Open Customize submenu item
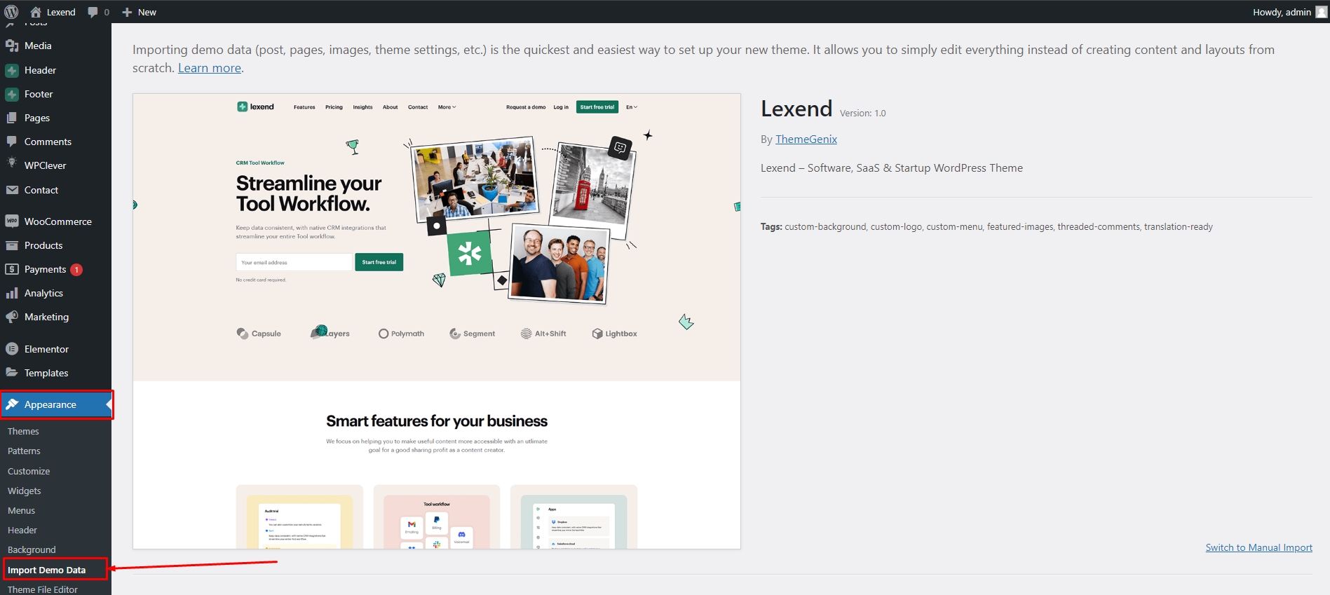1330x595 pixels. pyautogui.click(x=29, y=471)
